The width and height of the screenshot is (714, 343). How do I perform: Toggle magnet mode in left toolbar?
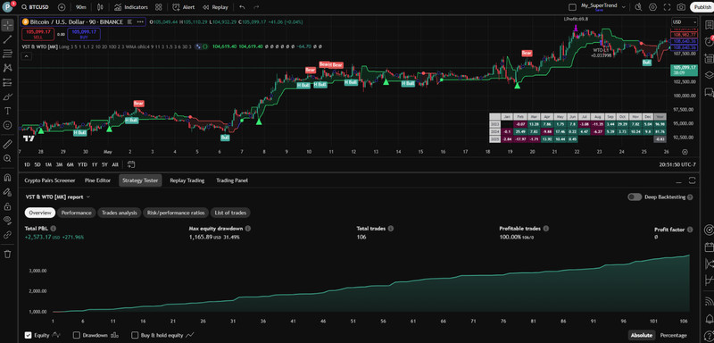(x=7, y=178)
